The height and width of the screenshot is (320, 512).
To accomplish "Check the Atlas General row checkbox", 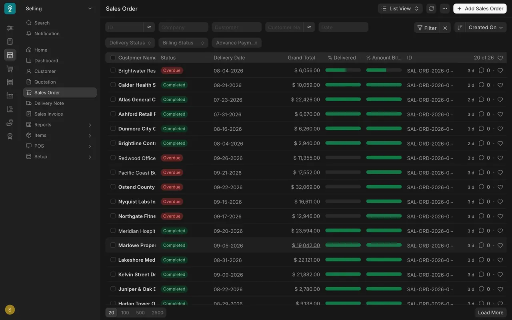I will click(x=113, y=99).
